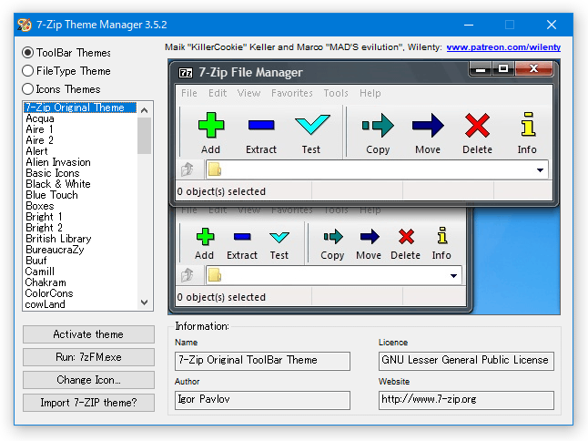Click the large yellow Info icon

point(528,124)
